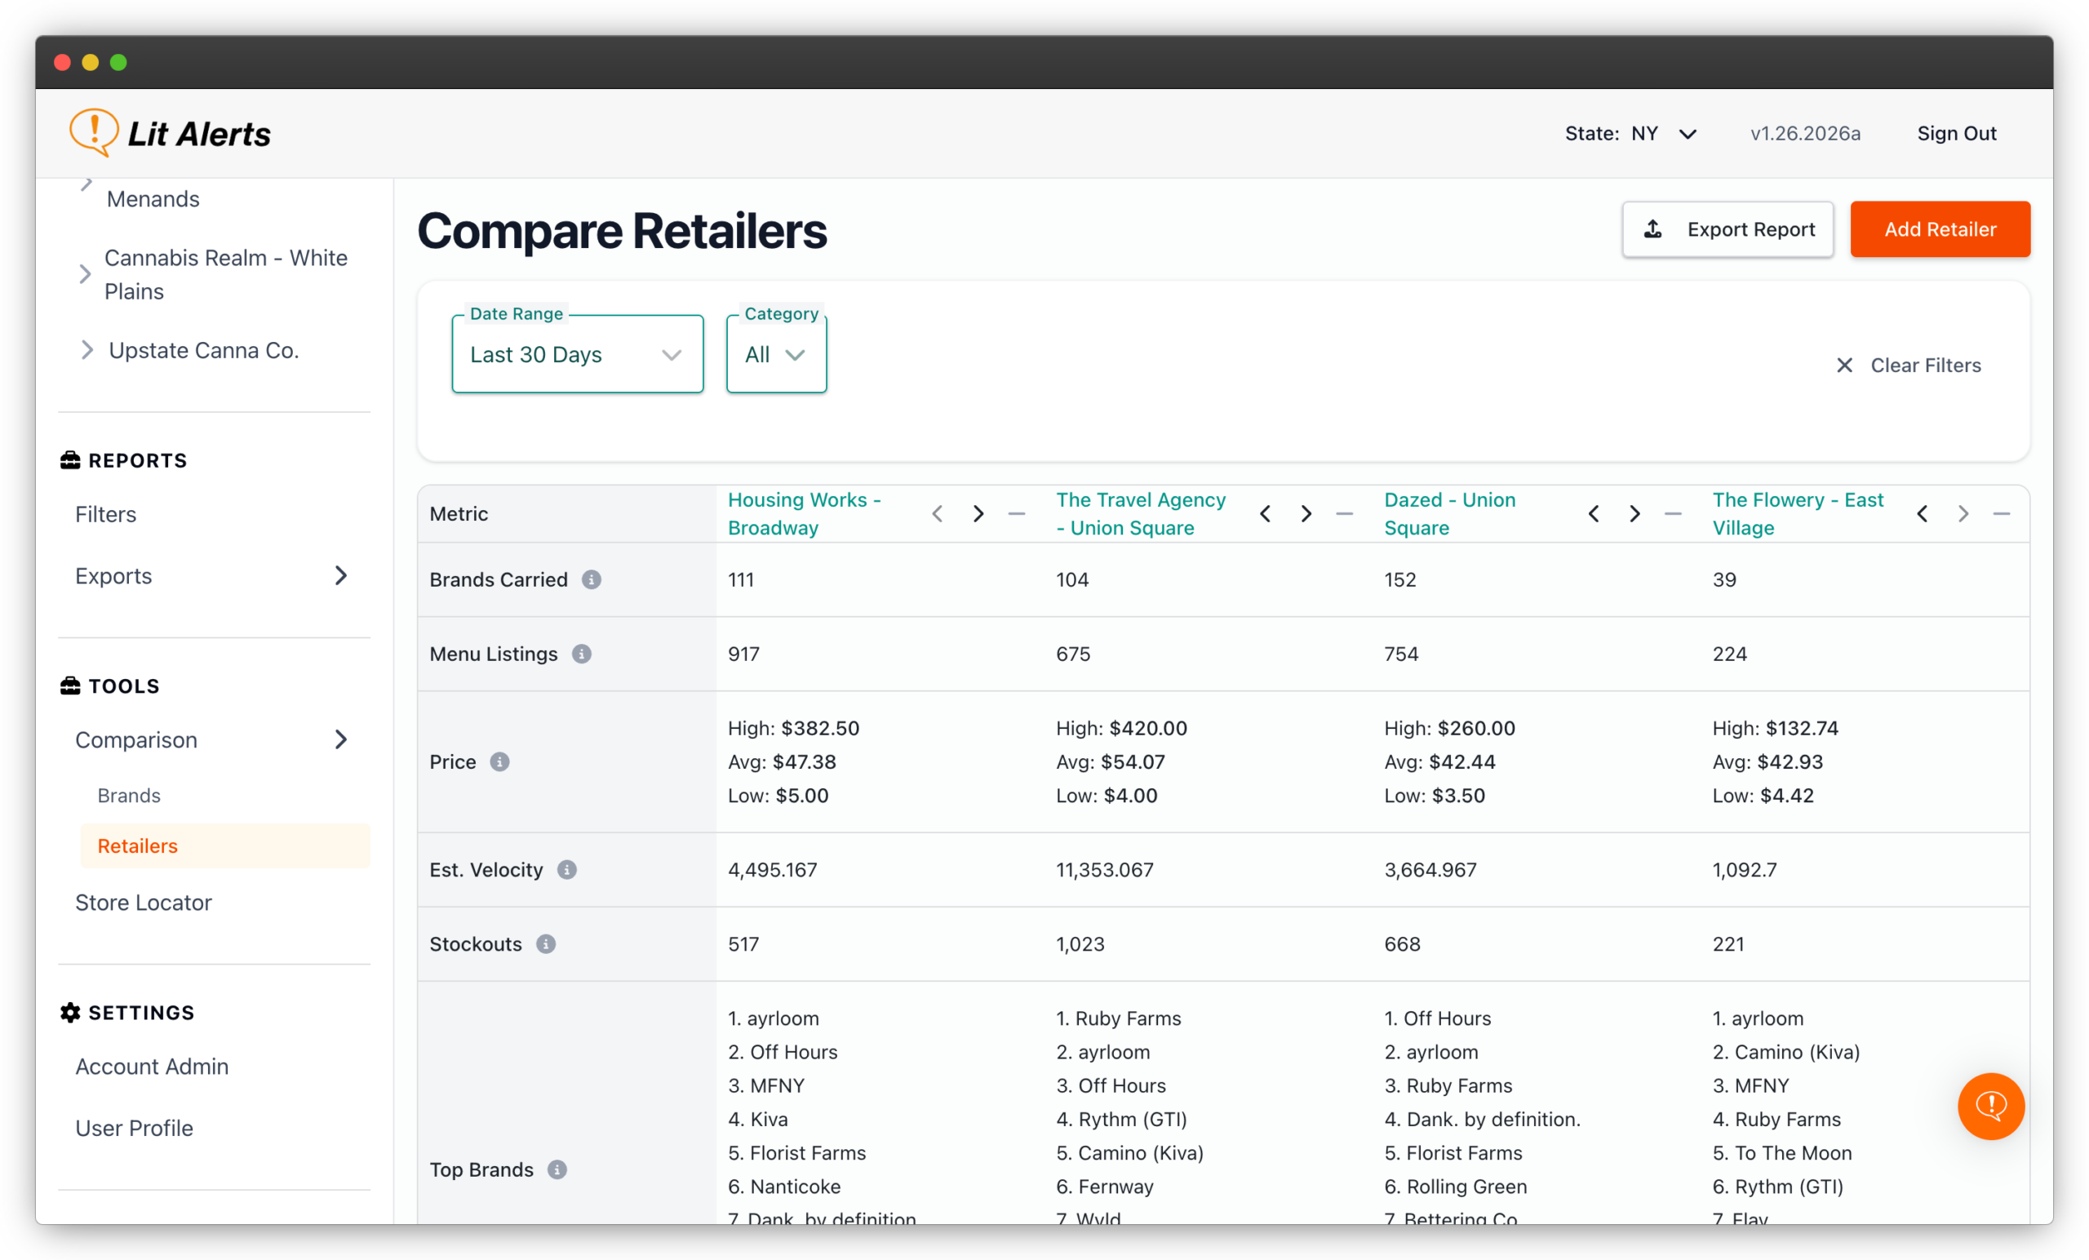Click the Settings gear icon
Viewport: 2089px width, 1260px height.
(x=69, y=1012)
